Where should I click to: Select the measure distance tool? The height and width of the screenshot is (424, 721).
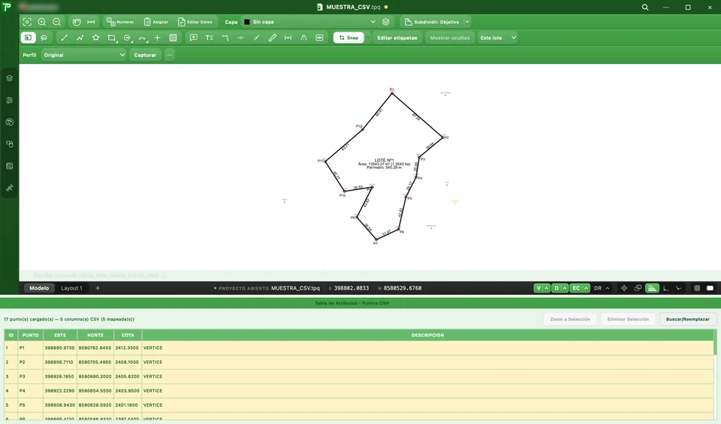point(91,22)
